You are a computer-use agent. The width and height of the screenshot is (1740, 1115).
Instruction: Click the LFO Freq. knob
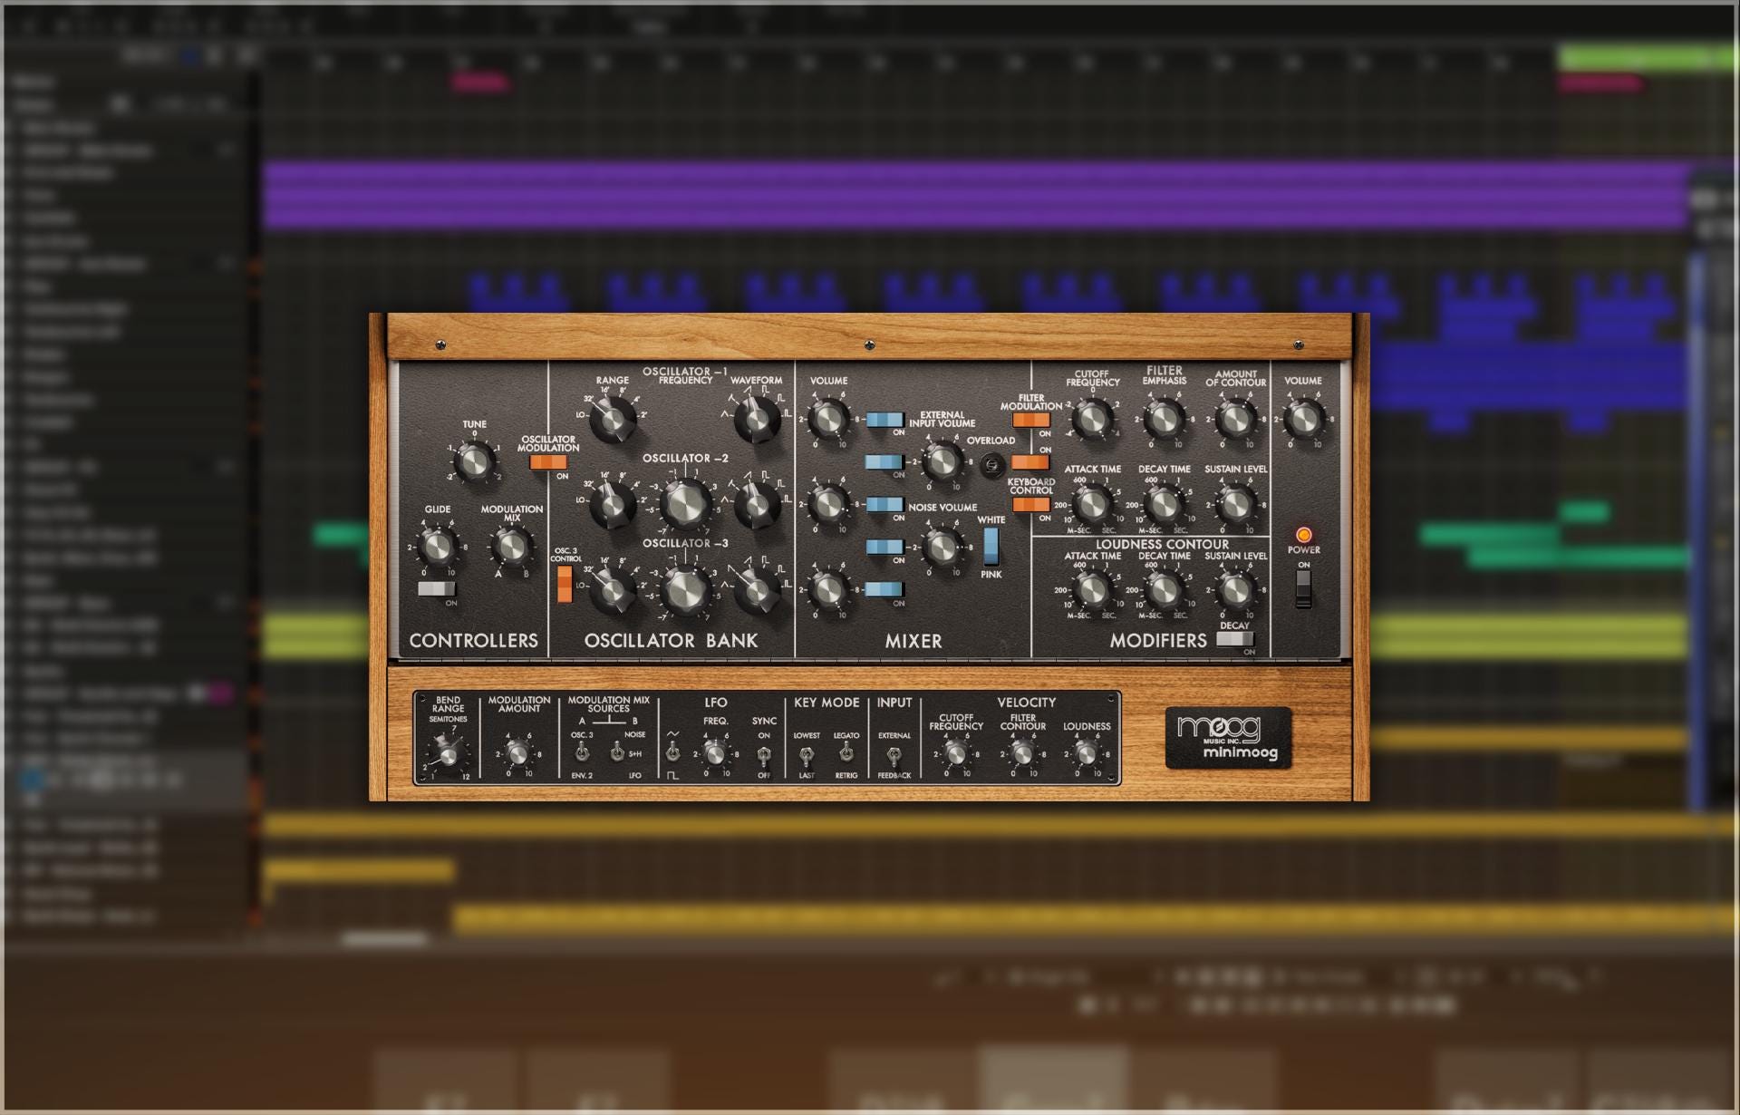point(714,753)
